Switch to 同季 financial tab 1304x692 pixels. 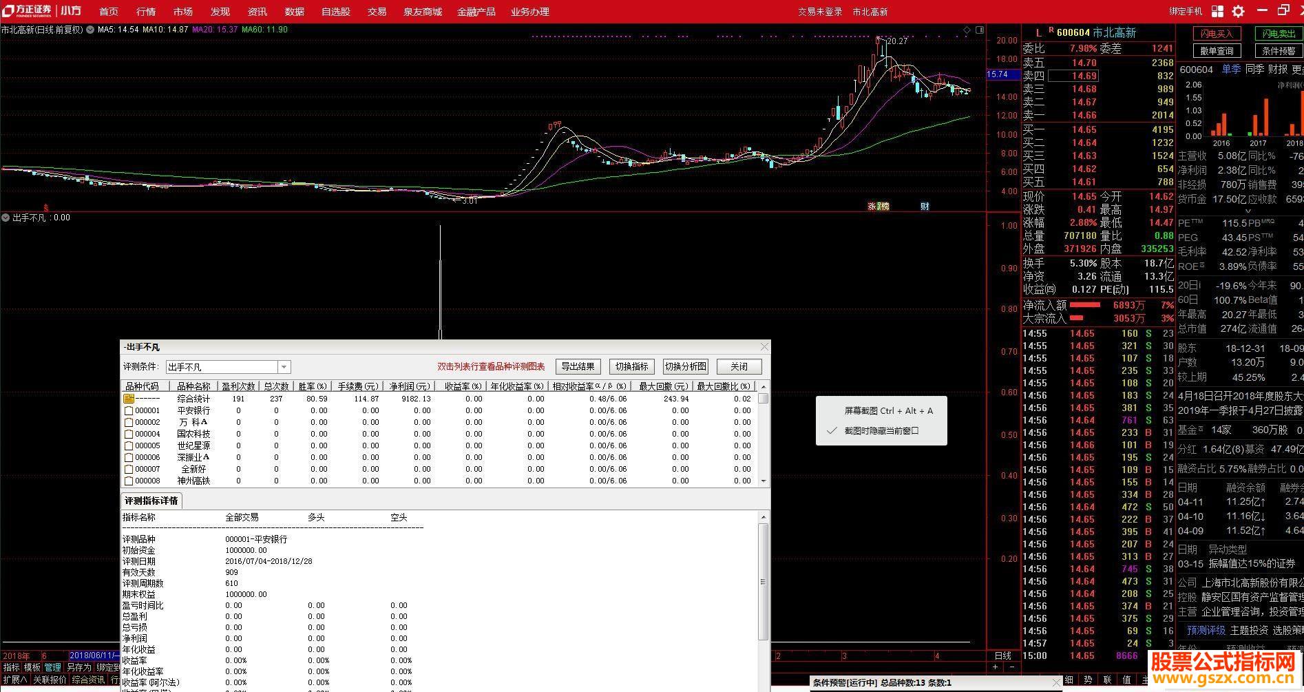tap(1255, 70)
